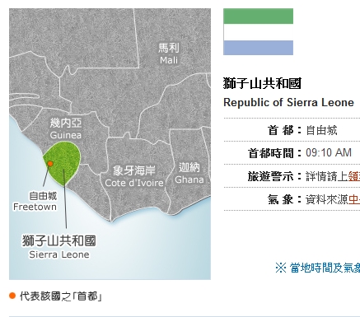
Task: Click the 'Cote d'Ivoire' label on map
Action: (x=134, y=183)
